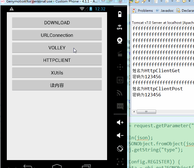Tap the XUtils button
This screenshot has height=168, width=194.
click(57, 73)
